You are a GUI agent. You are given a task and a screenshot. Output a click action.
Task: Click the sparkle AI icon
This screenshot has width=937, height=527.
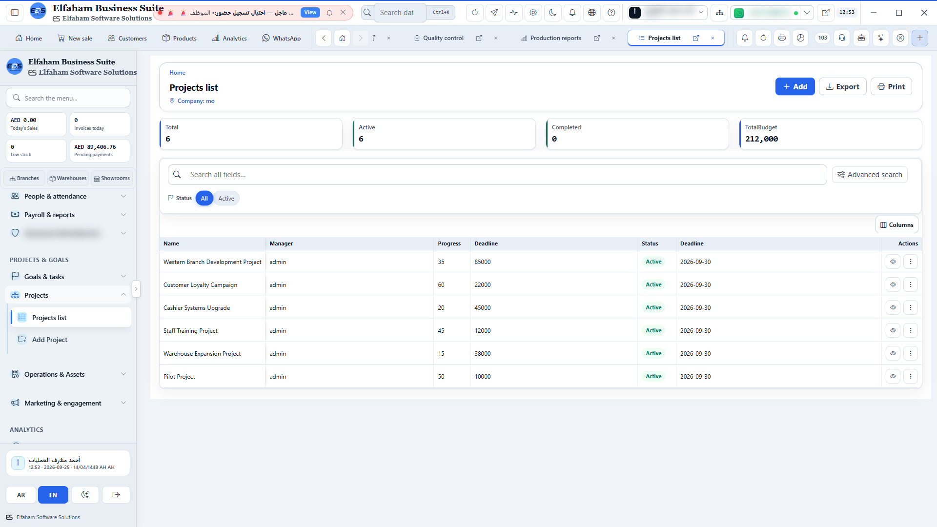[881, 38]
